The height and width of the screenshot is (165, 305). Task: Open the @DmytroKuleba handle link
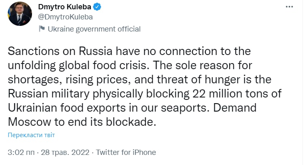[65, 17]
